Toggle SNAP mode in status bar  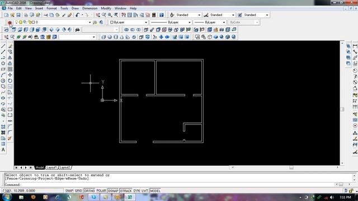[69, 191]
